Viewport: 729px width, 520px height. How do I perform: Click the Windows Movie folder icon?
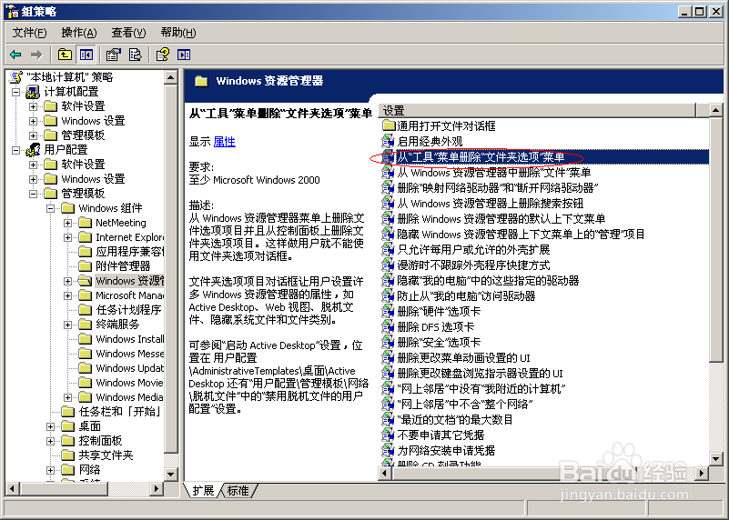(85, 383)
